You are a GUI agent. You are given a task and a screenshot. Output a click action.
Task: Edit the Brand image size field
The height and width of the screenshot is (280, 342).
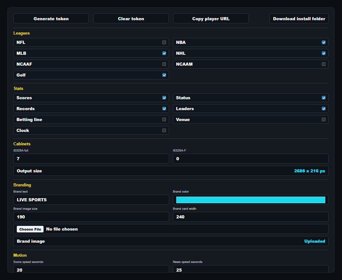point(91,217)
